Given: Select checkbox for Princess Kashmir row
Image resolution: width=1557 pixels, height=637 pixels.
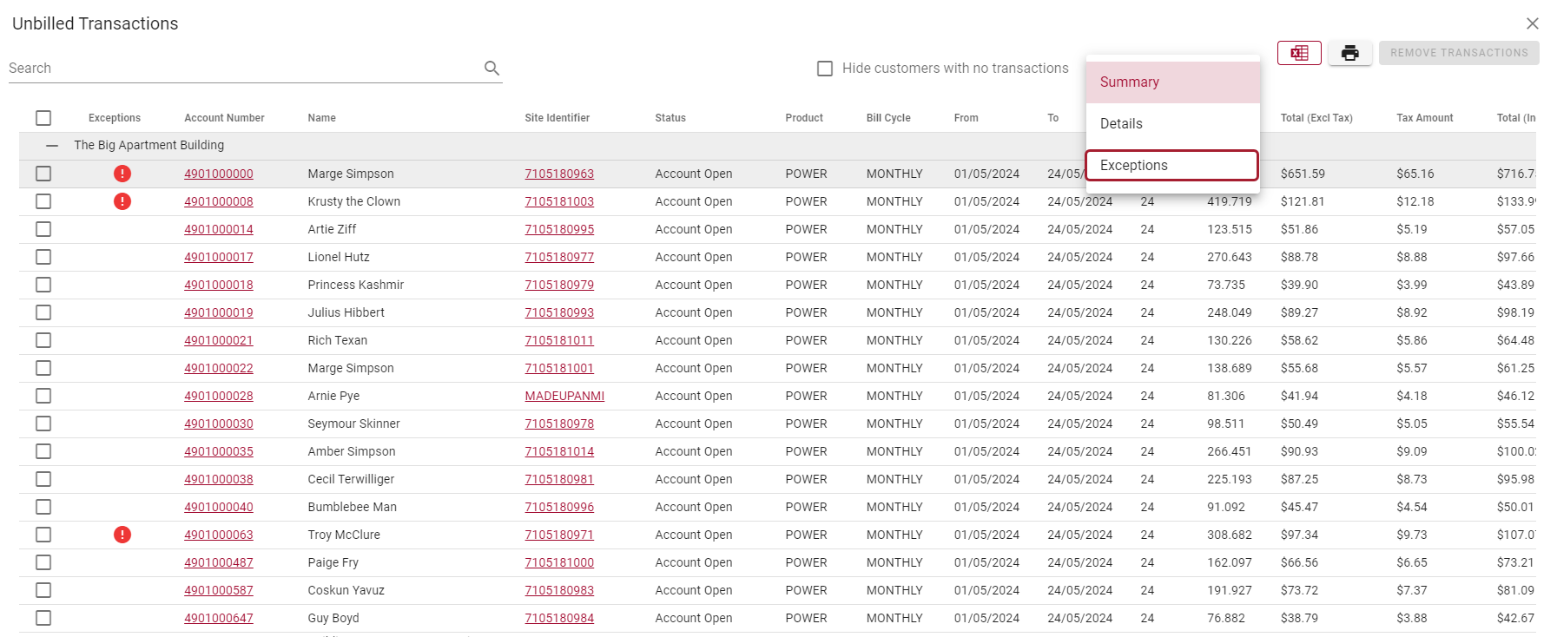Looking at the screenshot, I should pyautogui.click(x=43, y=285).
